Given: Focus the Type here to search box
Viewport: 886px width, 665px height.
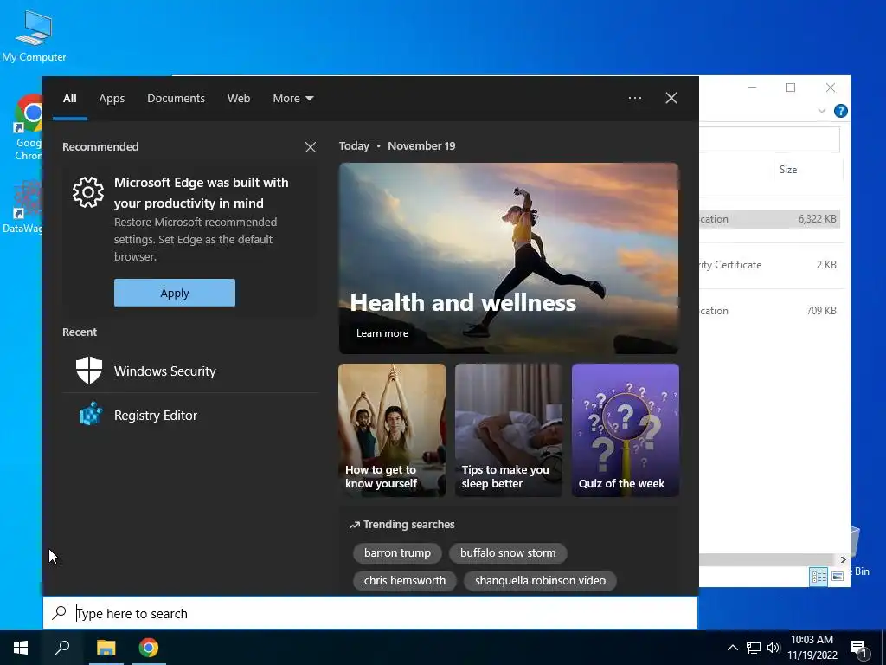Looking at the screenshot, I should pos(370,613).
